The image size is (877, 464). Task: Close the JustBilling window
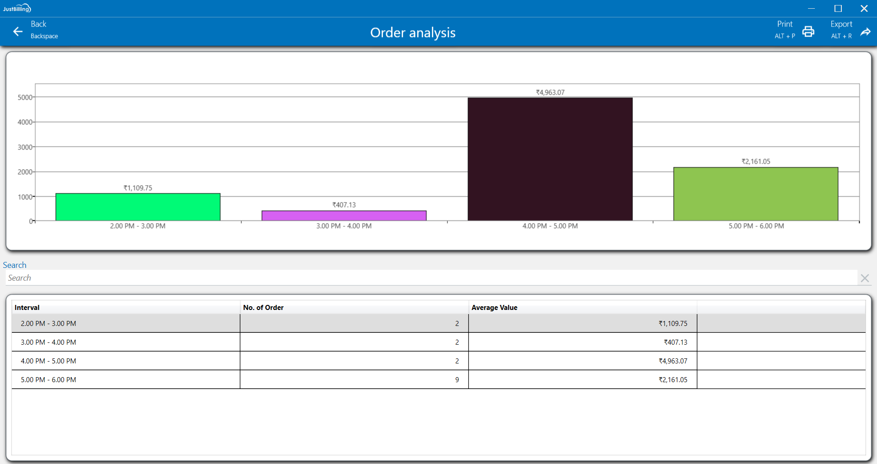pyautogui.click(x=864, y=8)
